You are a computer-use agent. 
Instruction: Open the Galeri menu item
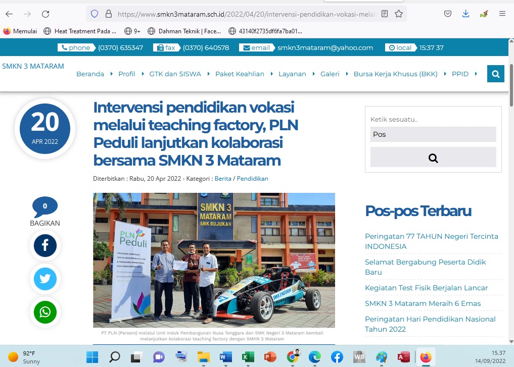click(x=330, y=74)
